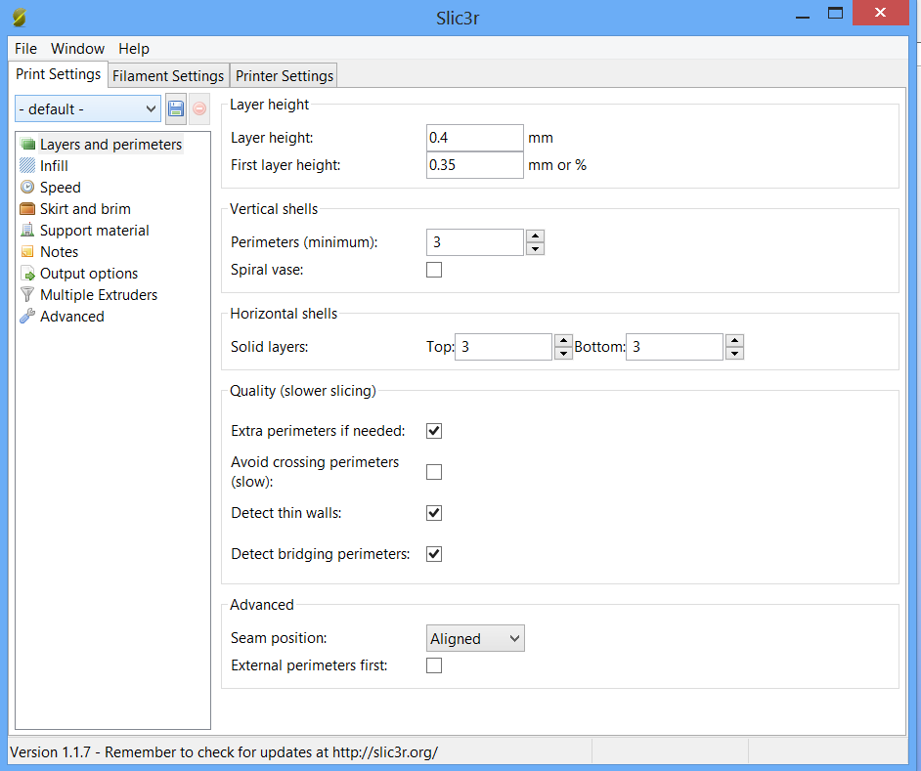Switch to the Printer Settings tab
This screenshot has height=771, width=921.
tap(285, 75)
